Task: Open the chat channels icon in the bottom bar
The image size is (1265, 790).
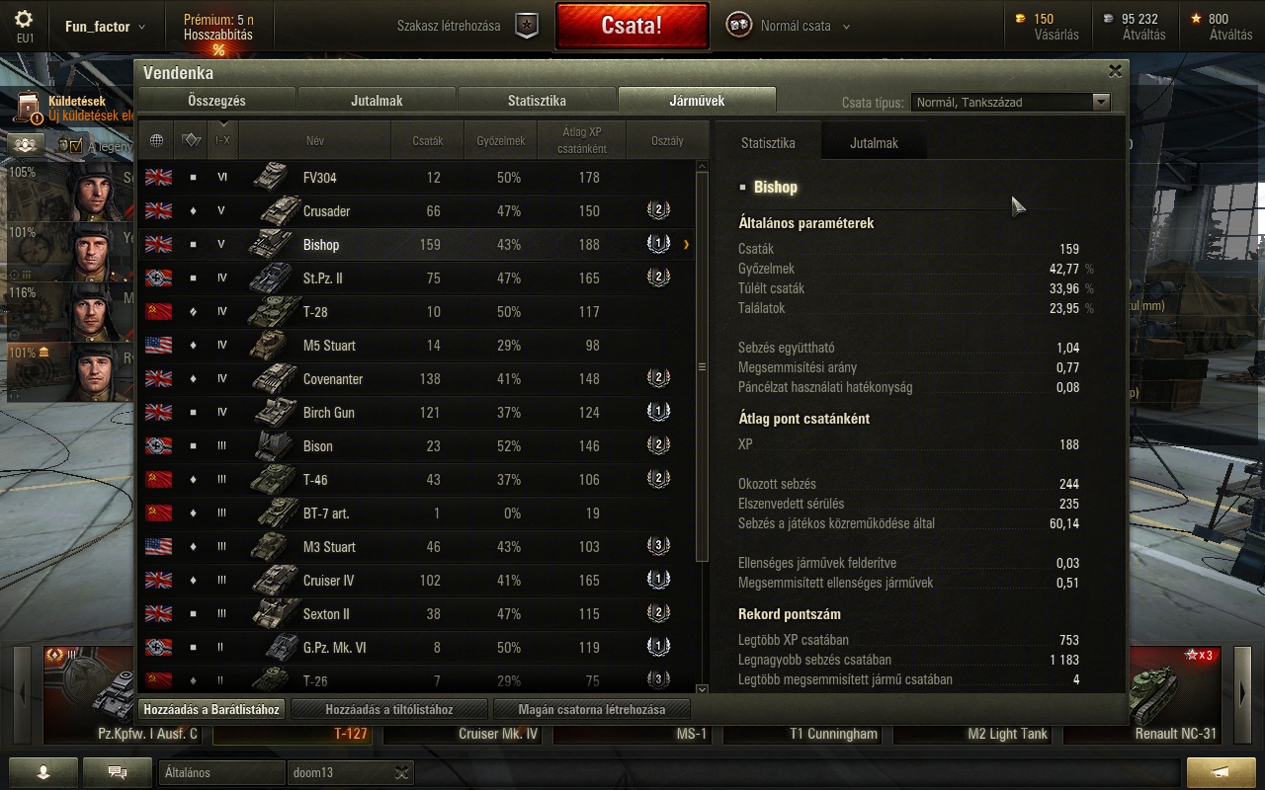Action: pyautogui.click(x=118, y=772)
